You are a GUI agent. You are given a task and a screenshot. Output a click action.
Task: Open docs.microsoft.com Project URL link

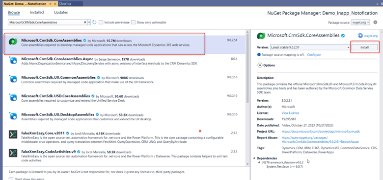[321, 132]
